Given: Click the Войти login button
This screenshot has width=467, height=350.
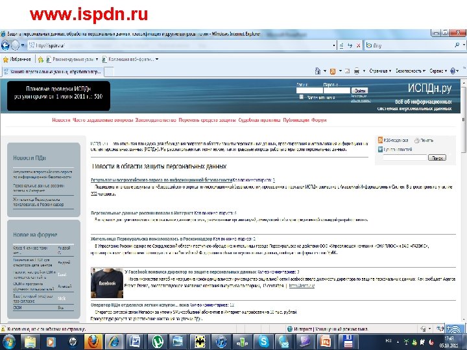Looking at the screenshot, I should pos(359,91).
